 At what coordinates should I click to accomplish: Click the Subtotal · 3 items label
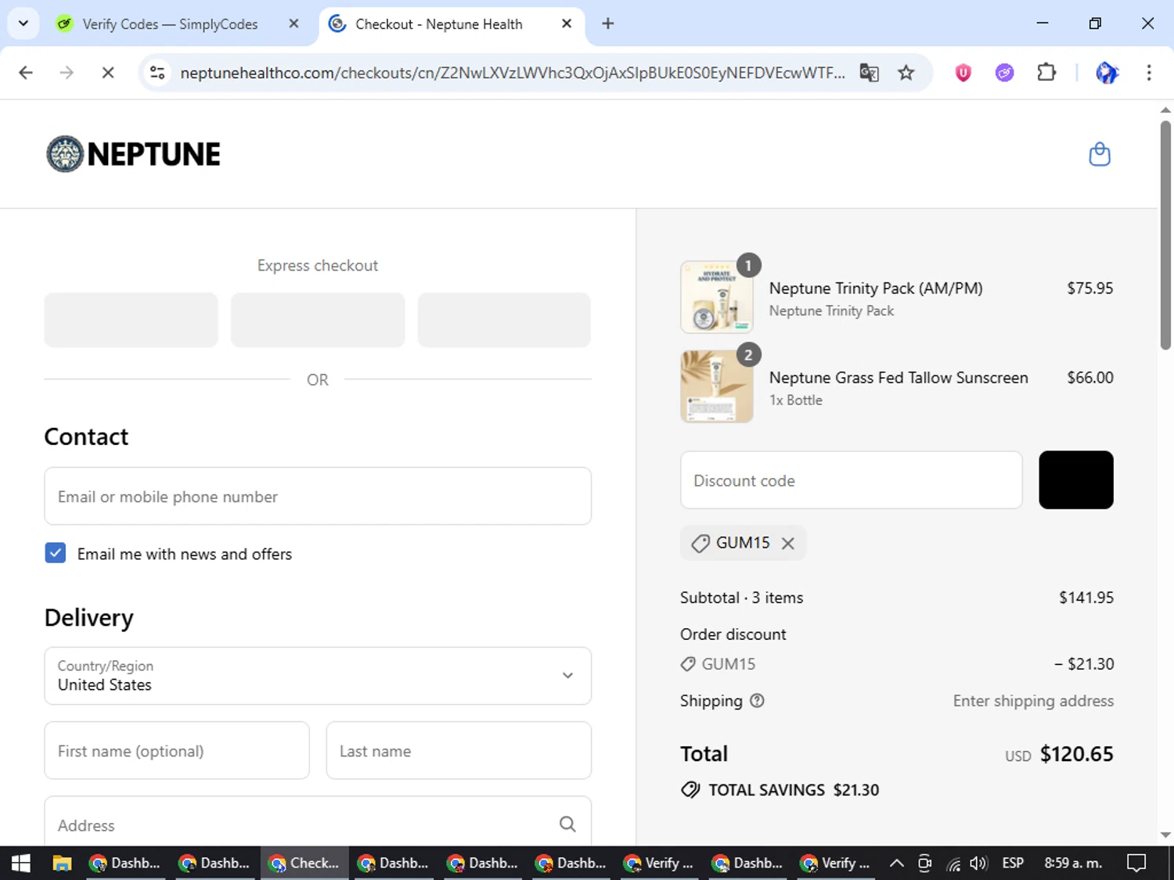pos(741,598)
